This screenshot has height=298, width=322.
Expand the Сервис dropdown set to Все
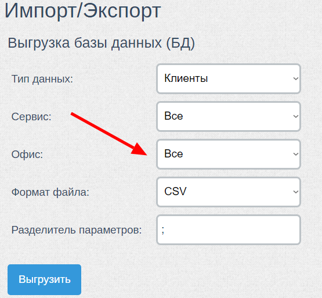tap(229, 116)
